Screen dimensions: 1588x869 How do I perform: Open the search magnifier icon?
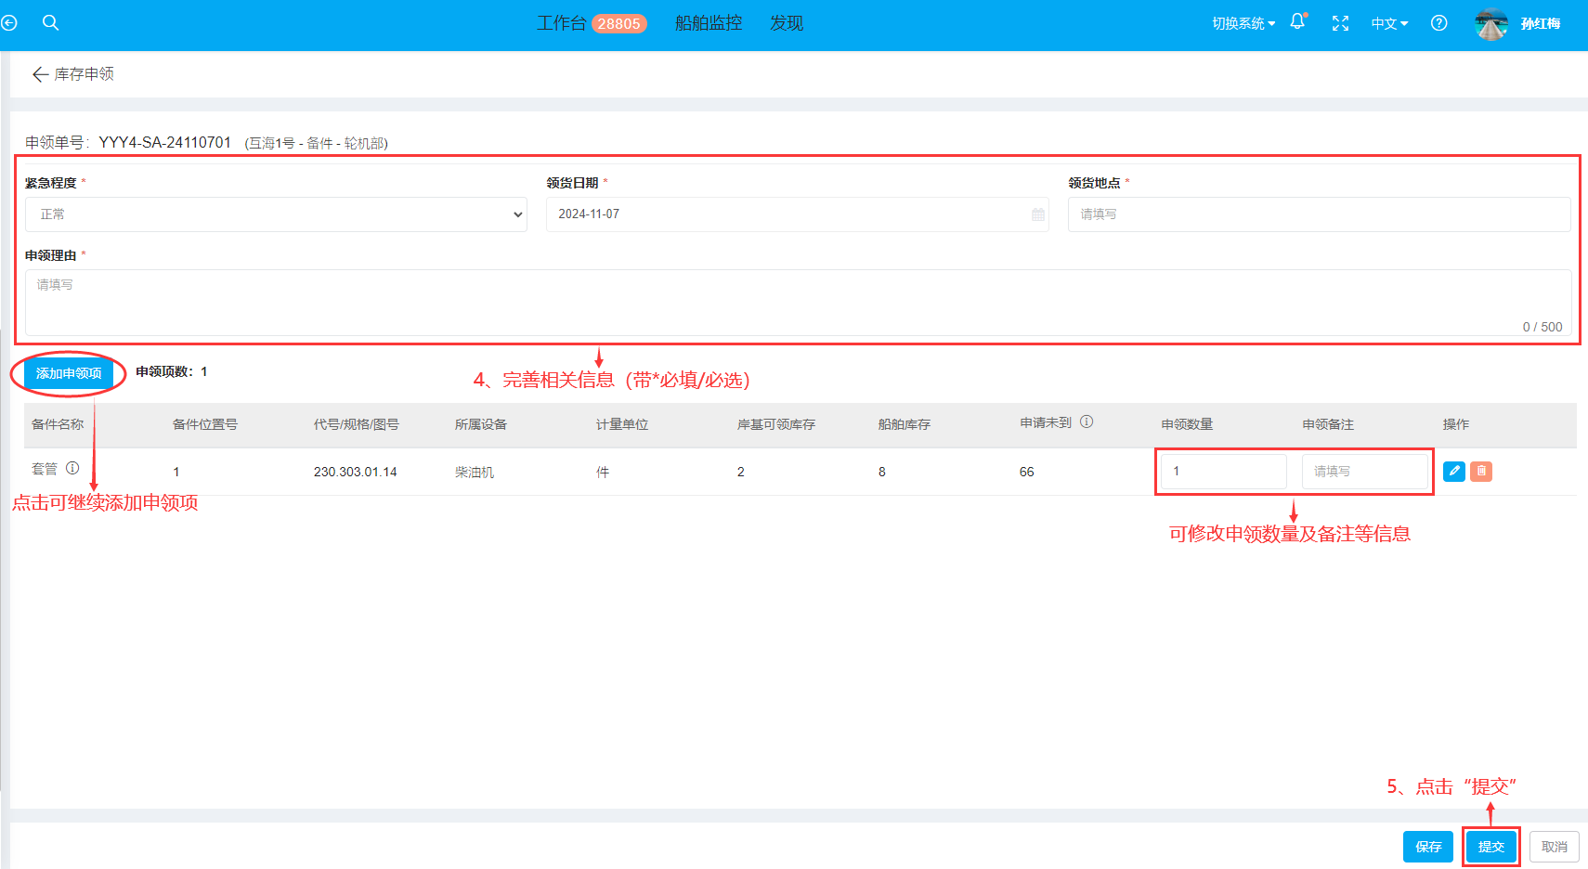(x=51, y=23)
